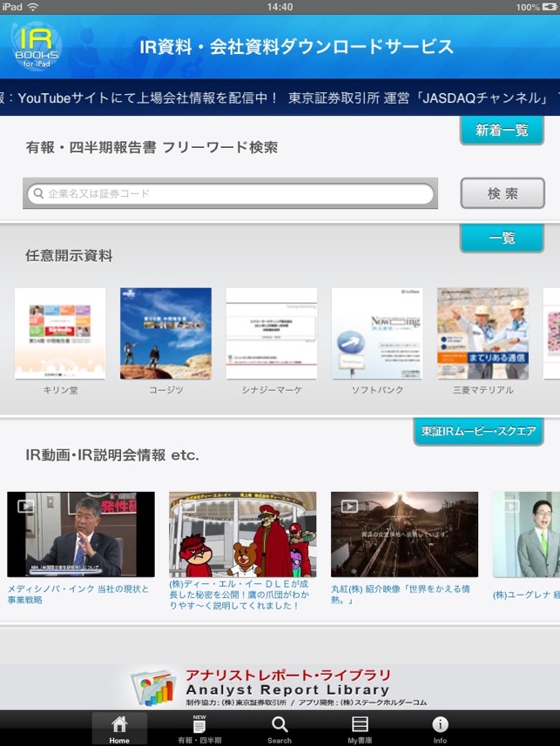This screenshot has height=746, width=560.
Task: Go to the Search tab
Action: pyautogui.click(x=280, y=729)
